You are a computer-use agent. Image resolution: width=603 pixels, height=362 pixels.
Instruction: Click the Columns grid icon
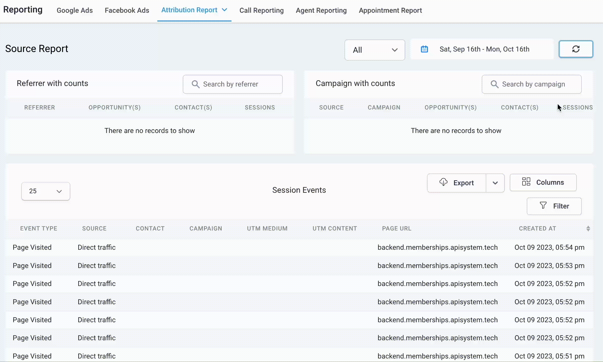tap(526, 182)
